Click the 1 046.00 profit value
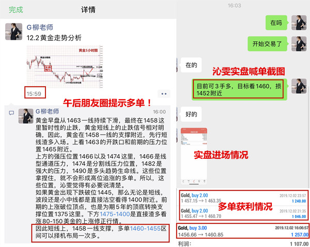The width and height of the screenshot is (310, 247). pyautogui.click(x=299, y=217)
